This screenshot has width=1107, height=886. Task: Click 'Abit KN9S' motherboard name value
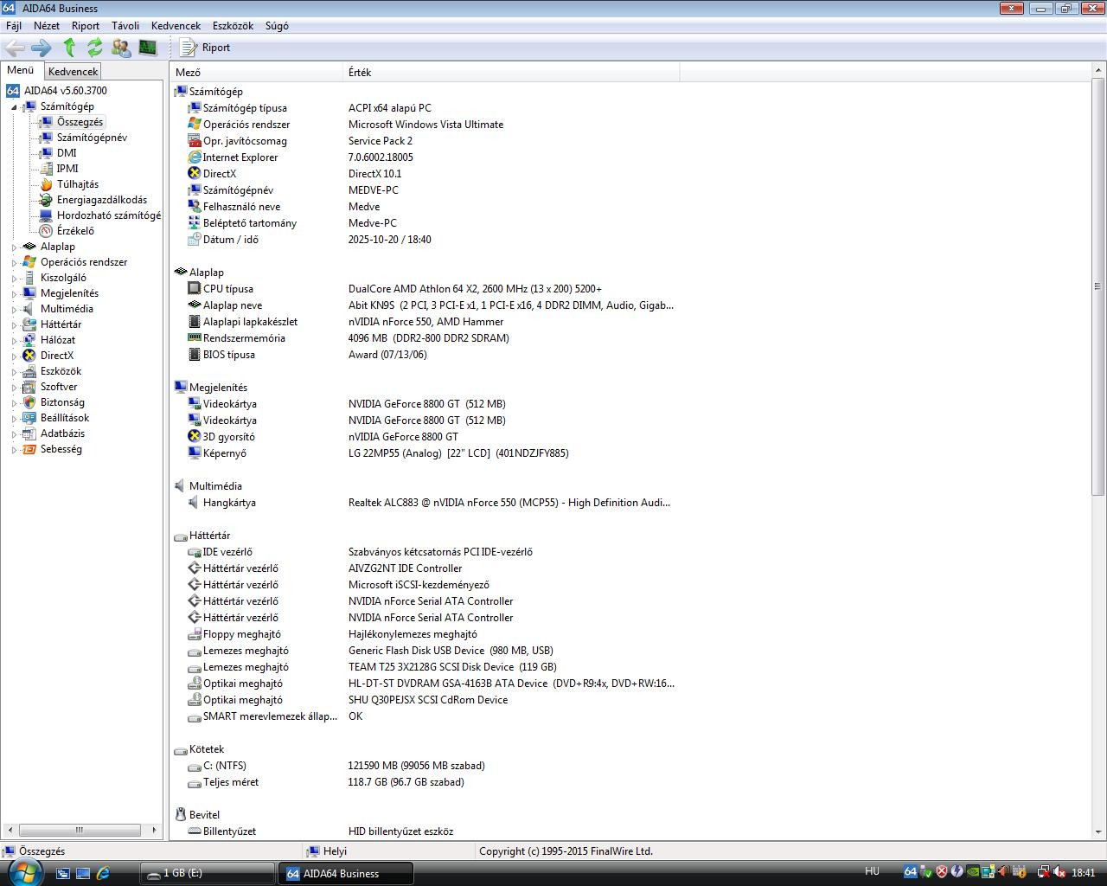tap(510, 305)
